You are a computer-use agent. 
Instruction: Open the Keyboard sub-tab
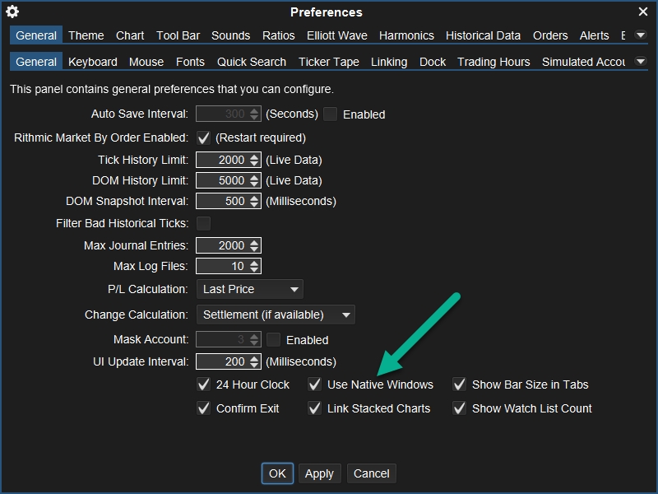[92, 62]
